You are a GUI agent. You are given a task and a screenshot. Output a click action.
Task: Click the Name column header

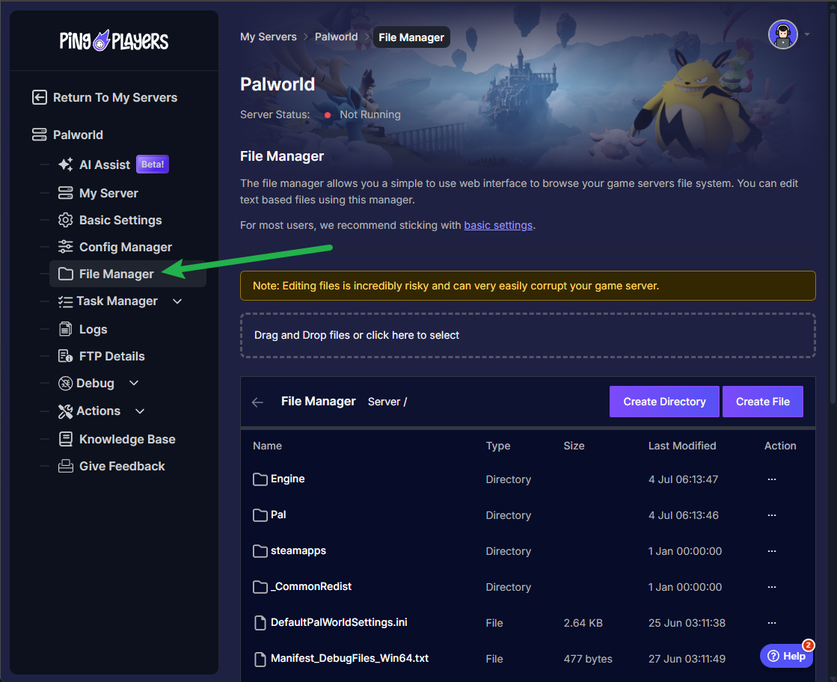click(x=267, y=446)
